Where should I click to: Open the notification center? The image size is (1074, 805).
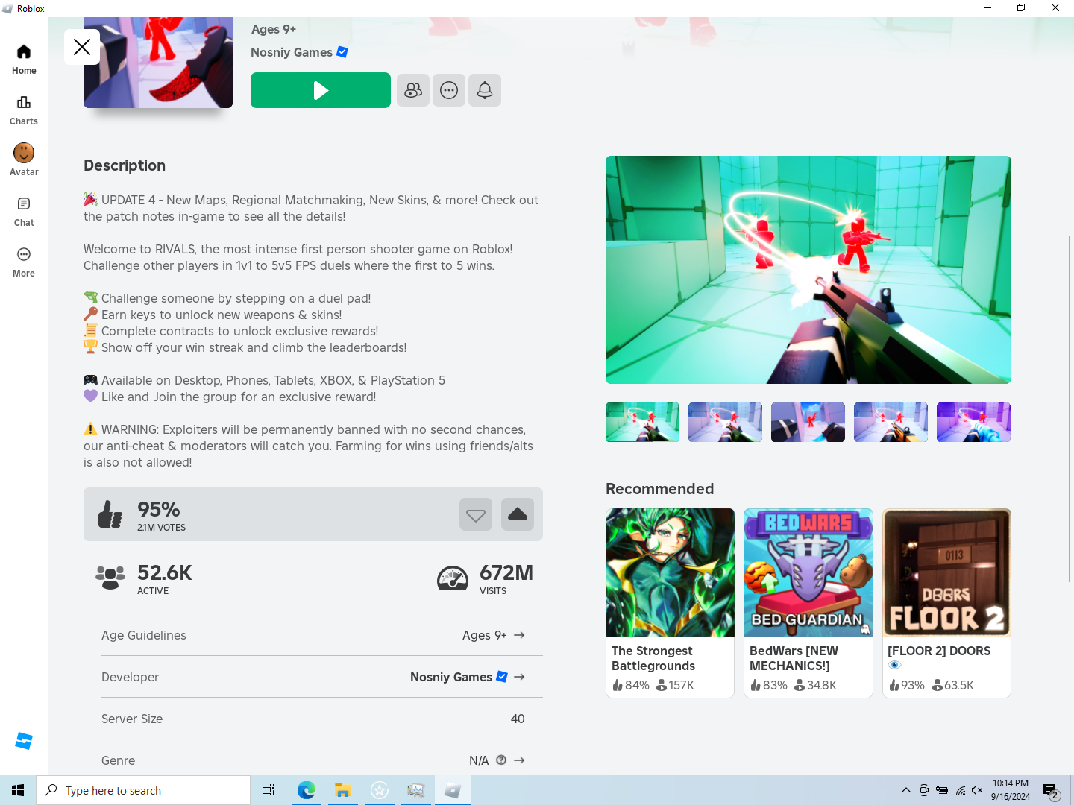(1052, 790)
